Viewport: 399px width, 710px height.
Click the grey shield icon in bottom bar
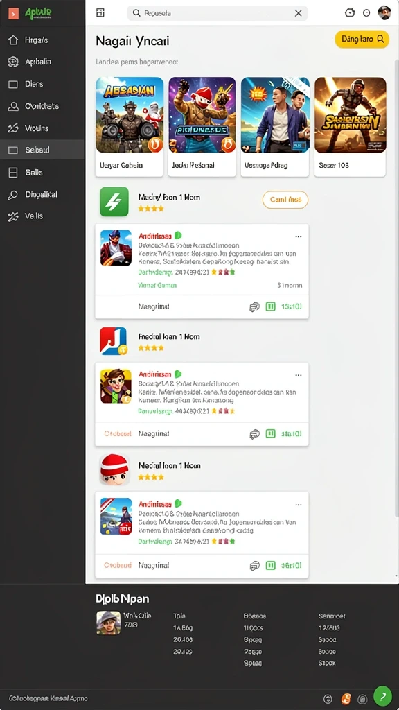362,699
